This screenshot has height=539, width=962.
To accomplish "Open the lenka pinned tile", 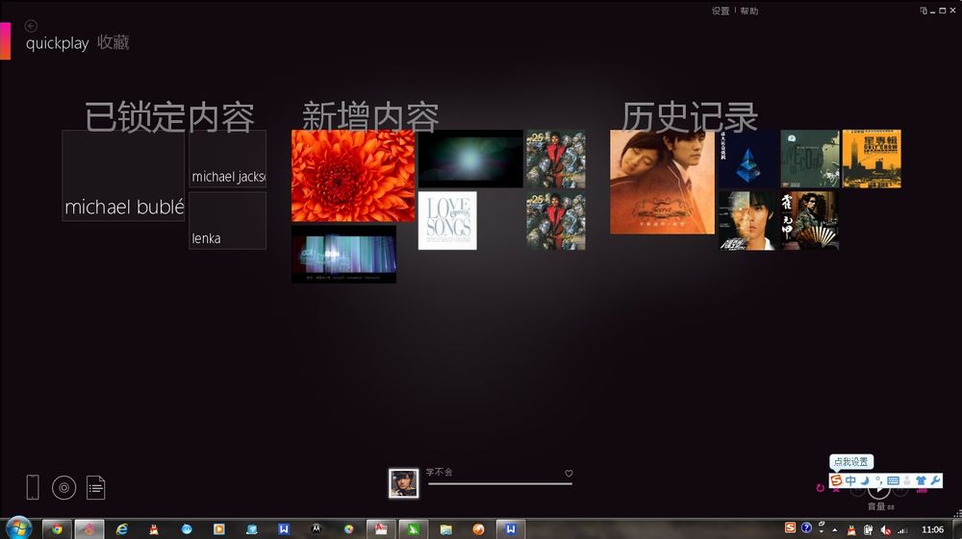I will click(228, 221).
